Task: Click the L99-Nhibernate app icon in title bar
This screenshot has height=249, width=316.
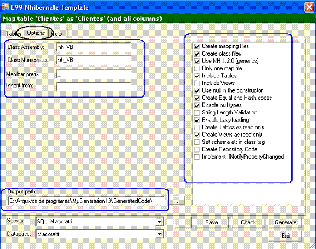Action: coord(5,7)
